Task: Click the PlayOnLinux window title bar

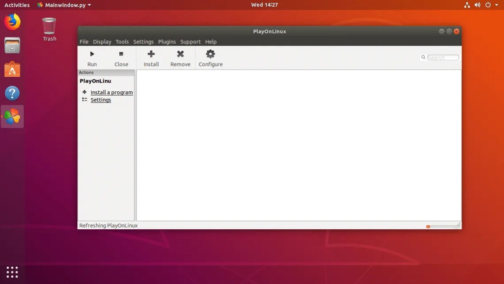Action: coord(269,31)
